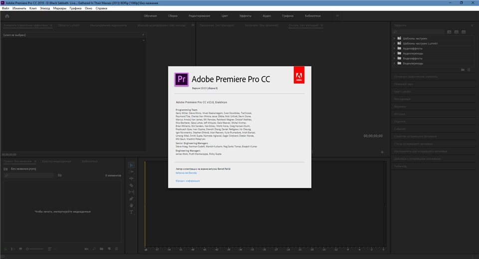Create a new custom bin in Effects panel

463,70
